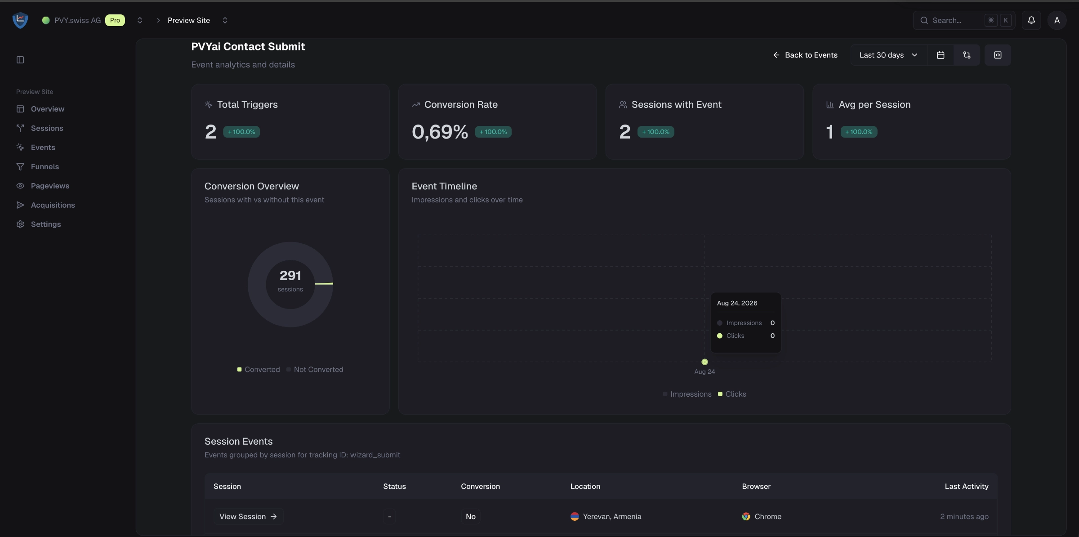This screenshot has height=537, width=1079.
Task: Open Settings in the sidebar
Action: (46, 224)
